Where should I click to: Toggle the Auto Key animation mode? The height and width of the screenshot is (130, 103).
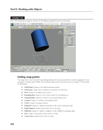click(52, 70)
